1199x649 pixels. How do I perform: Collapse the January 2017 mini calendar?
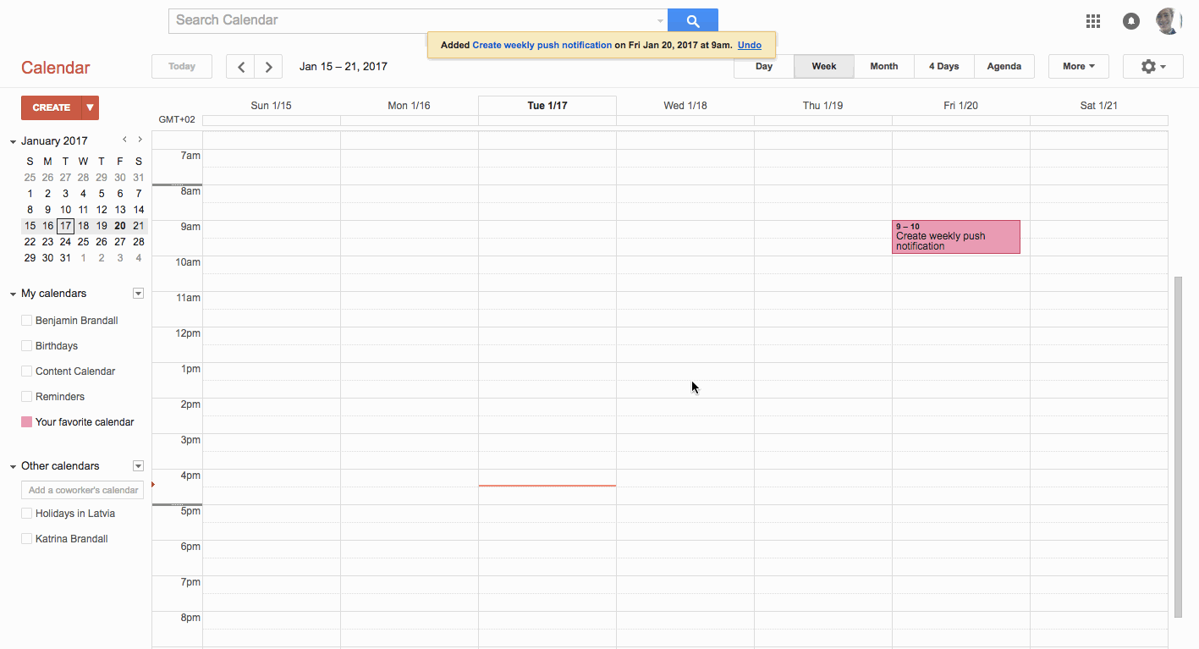click(14, 141)
